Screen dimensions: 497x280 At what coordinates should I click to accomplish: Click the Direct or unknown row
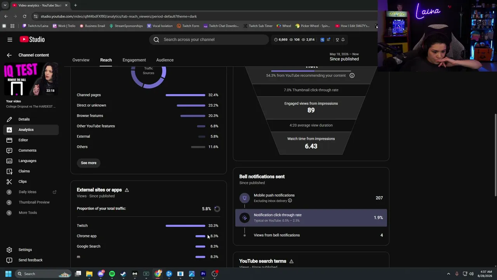pos(148,105)
